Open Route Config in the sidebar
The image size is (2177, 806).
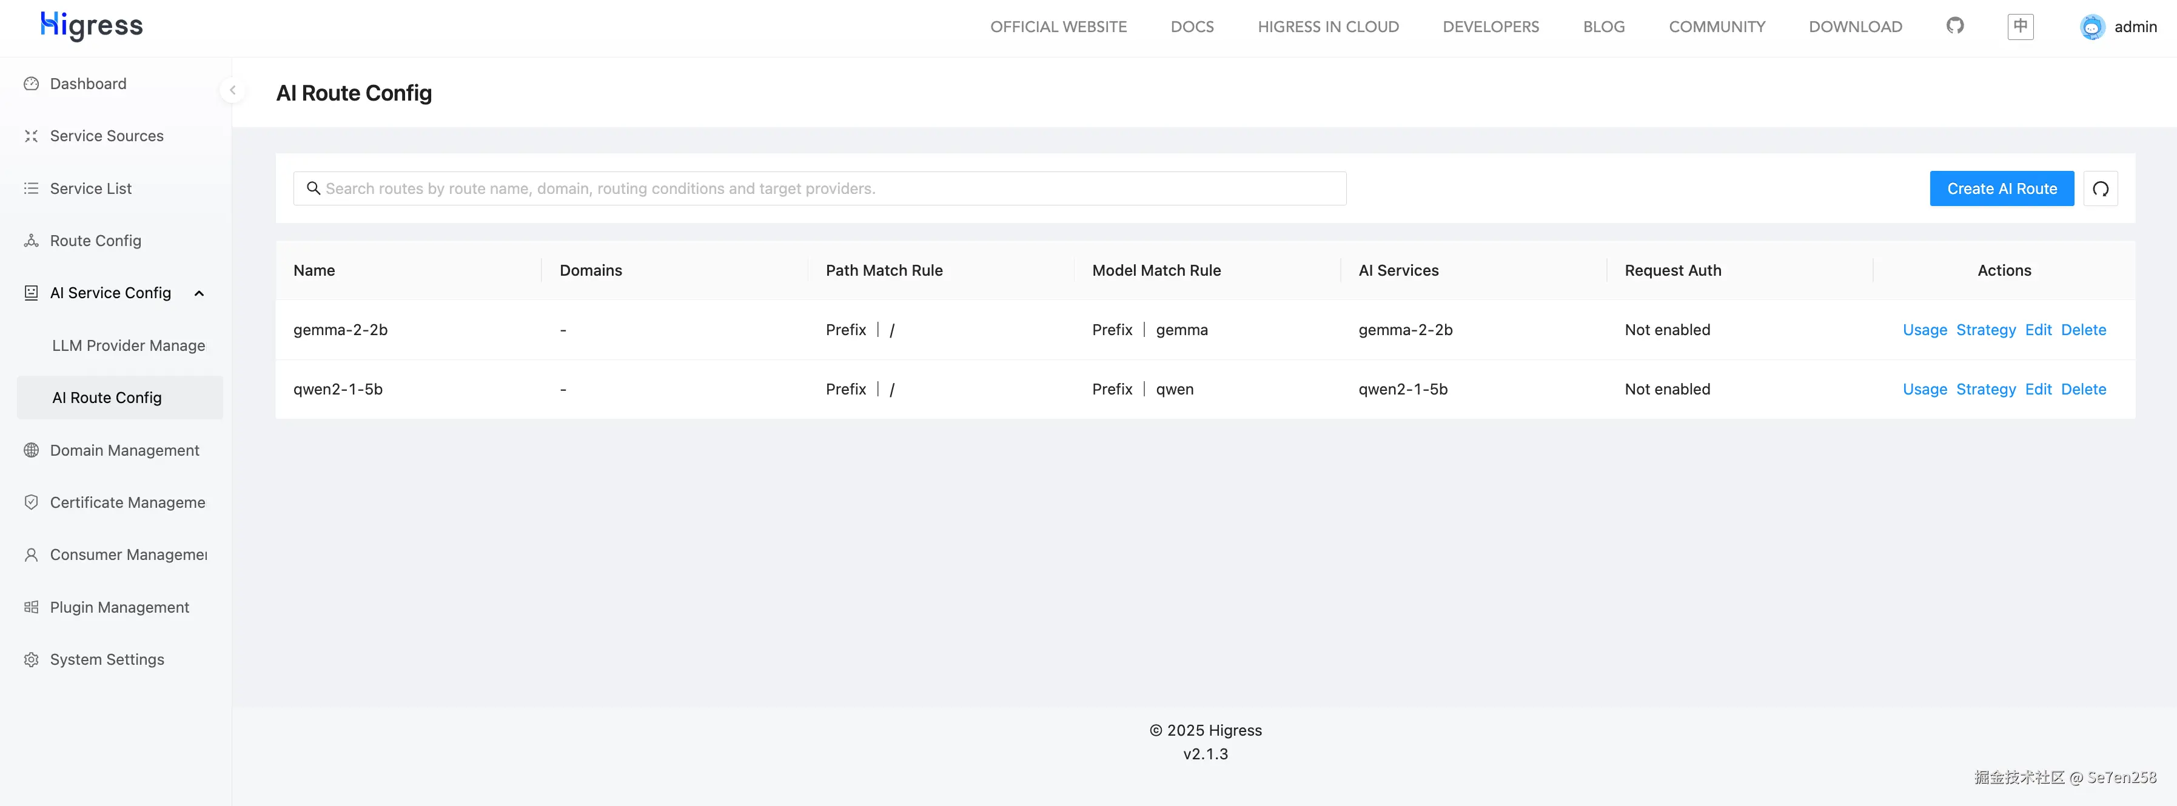95,241
